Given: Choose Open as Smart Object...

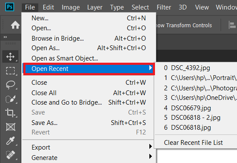Looking at the screenshot, I should point(89,58).
